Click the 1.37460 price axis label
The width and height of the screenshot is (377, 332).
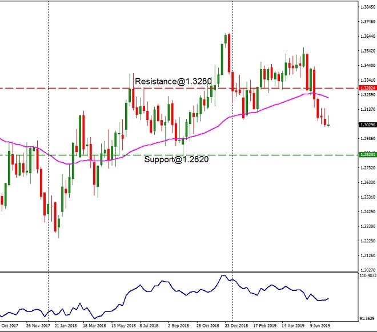coord(368,22)
